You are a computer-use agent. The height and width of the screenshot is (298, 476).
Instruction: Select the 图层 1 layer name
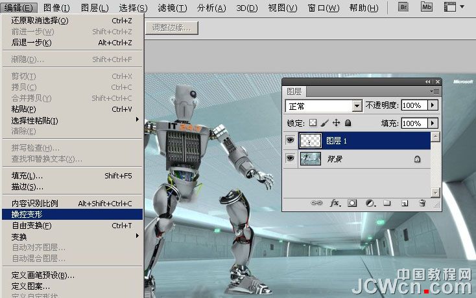coord(337,141)
